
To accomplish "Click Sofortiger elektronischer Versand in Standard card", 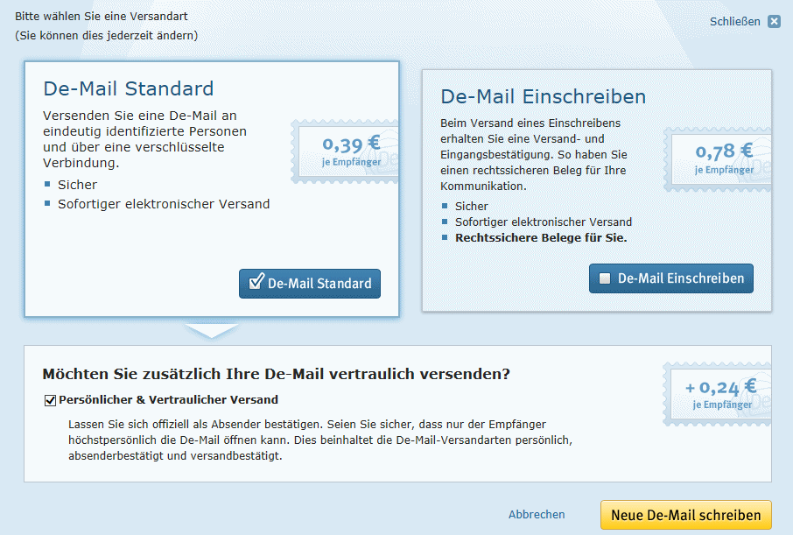I will coord(164,204).
